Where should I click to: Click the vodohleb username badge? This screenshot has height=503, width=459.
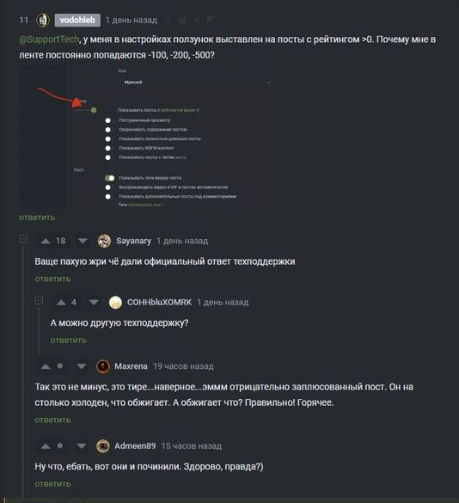pos(77,21)
